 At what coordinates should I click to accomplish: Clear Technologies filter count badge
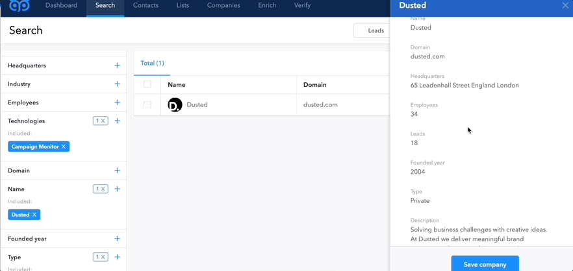(x=101, y=121)
